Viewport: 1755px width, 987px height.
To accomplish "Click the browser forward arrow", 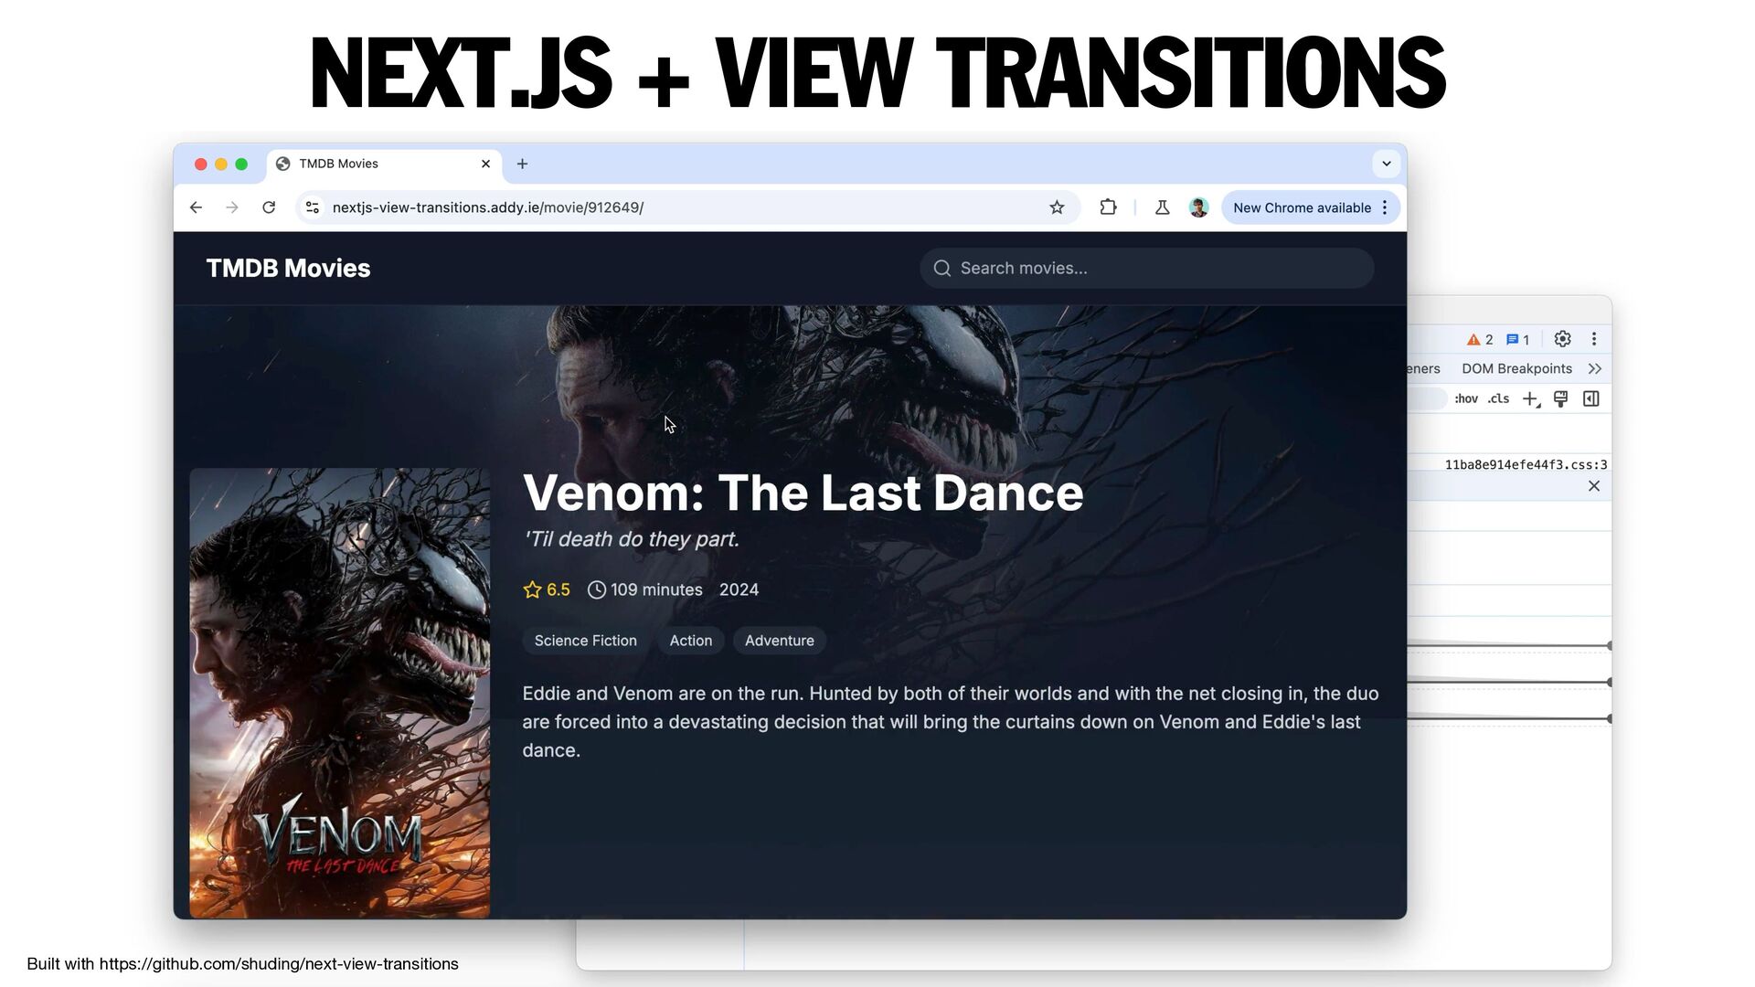I will coord(232,207).
